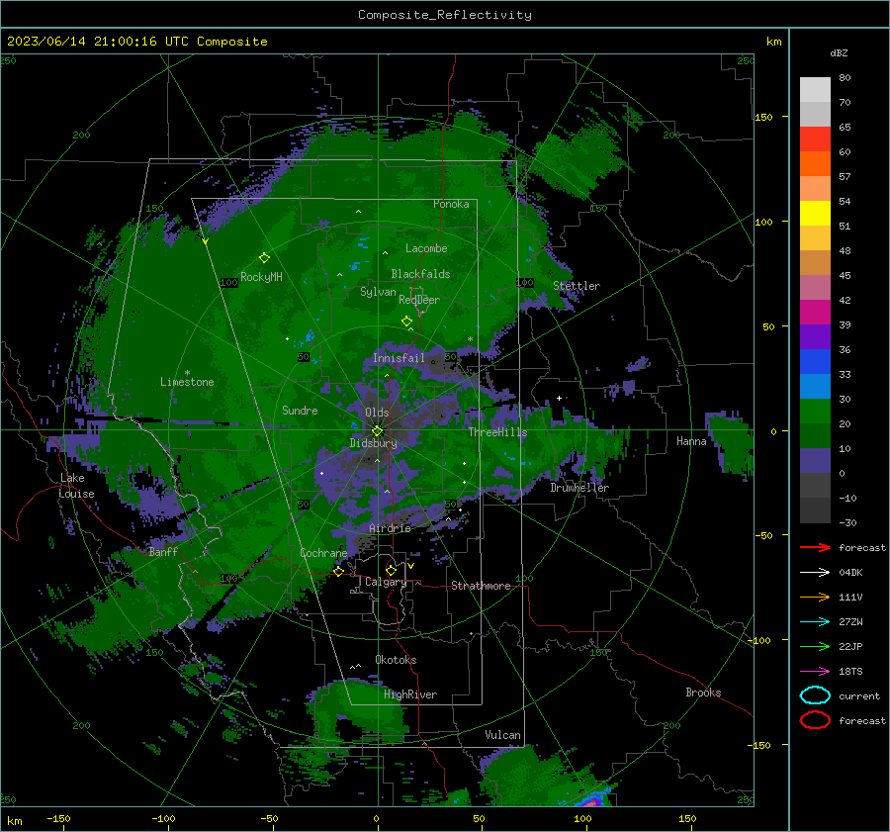This screenshot has height=832, width=890.
Task: Click the Calgary city label
Action: [x=386, y=582]
